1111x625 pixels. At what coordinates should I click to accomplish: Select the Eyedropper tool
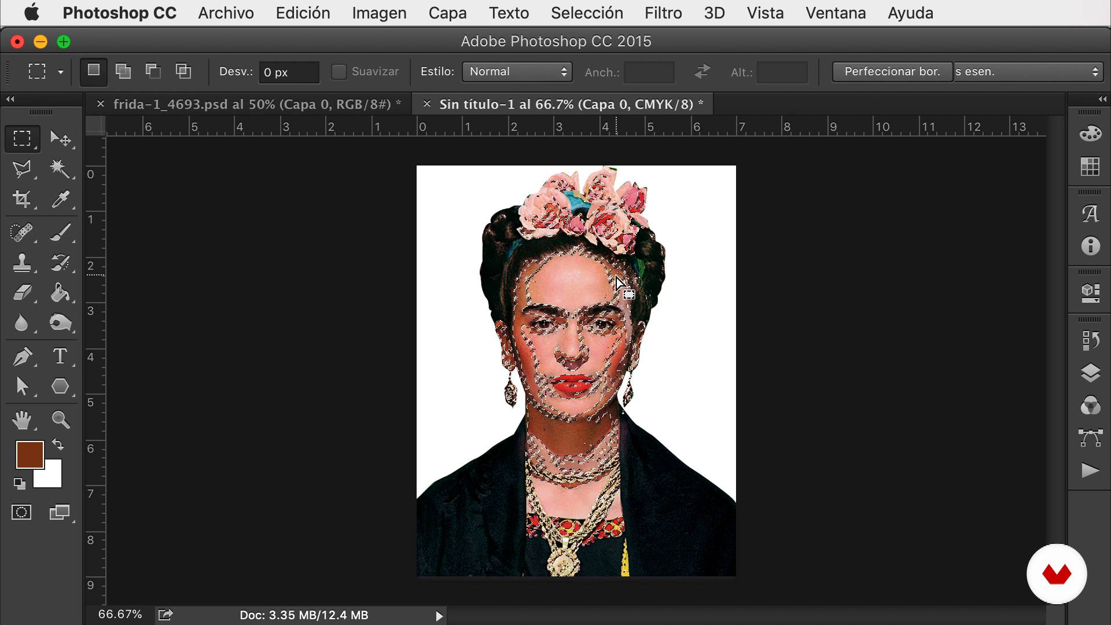tap(60, 199)
